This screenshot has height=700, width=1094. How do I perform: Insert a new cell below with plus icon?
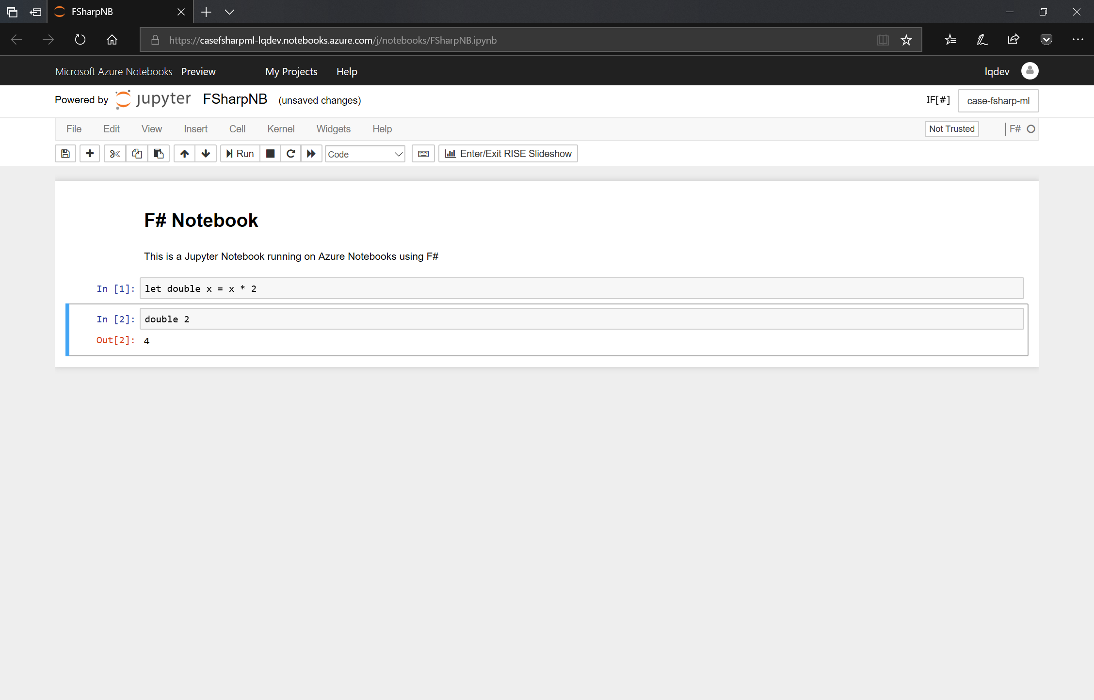[90, 154]
